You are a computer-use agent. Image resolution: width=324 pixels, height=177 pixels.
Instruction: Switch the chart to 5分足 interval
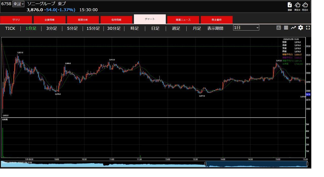[x=72, y=28]
